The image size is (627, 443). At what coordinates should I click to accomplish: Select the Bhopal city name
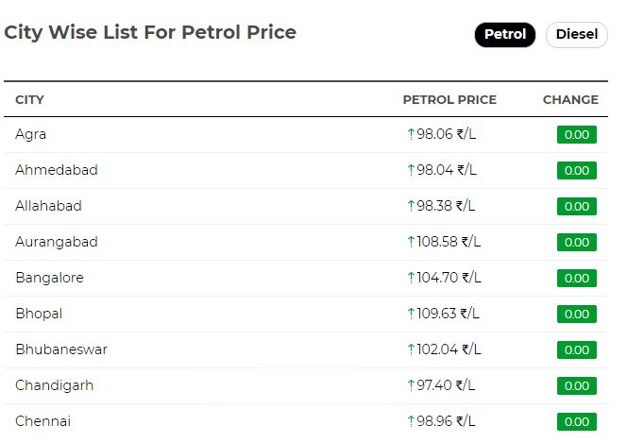[39, 314]
